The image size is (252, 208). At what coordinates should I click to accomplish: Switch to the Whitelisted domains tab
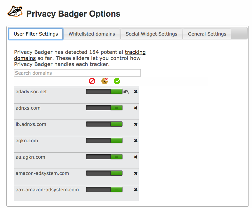[92, 34]
